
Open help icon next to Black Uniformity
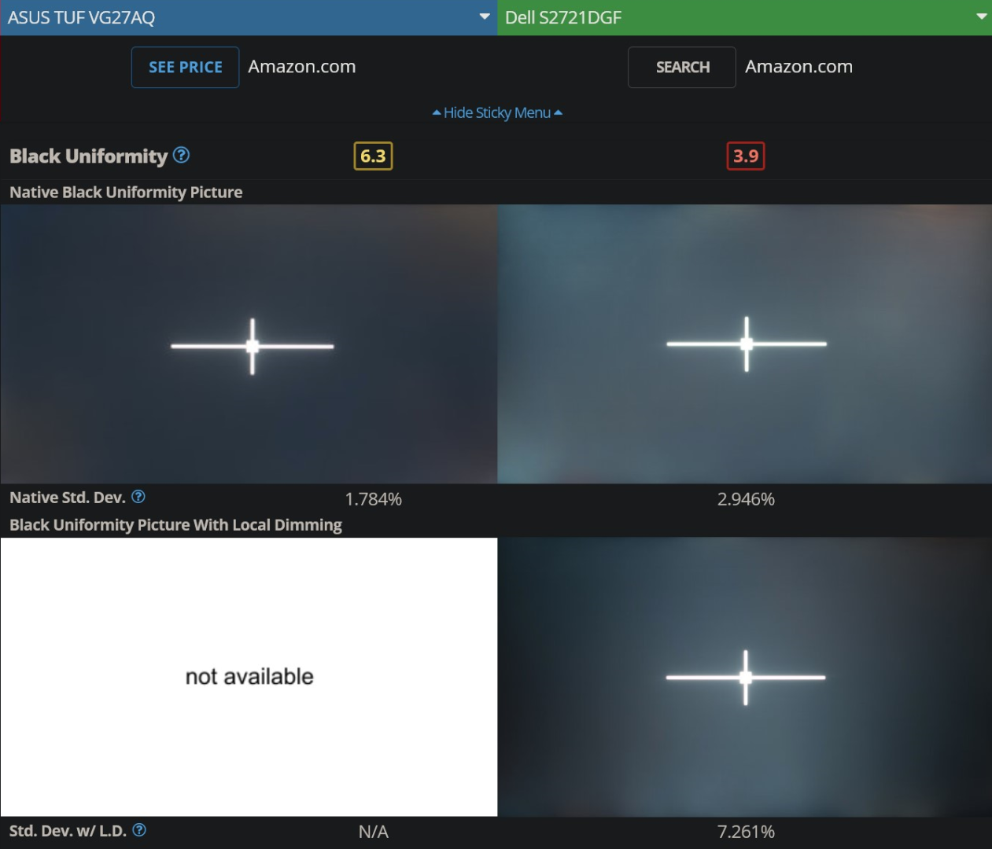tap(181, 155)
